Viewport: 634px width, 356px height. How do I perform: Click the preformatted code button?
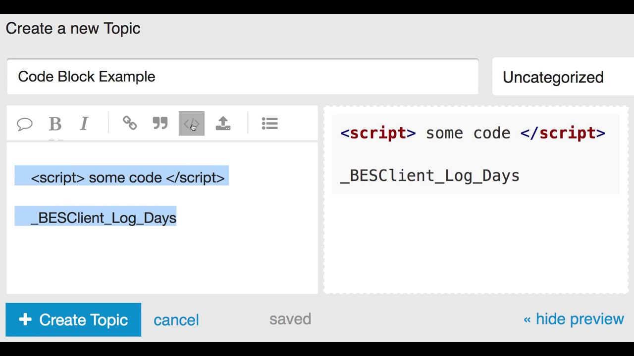point(191,124)
